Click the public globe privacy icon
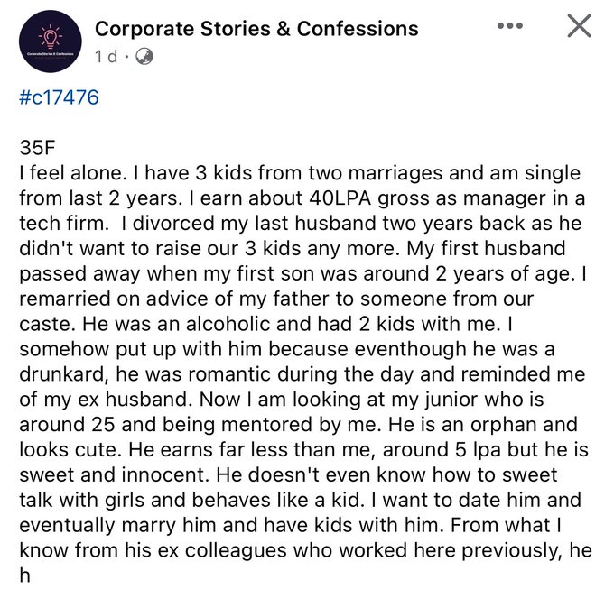614x589 pixels. tap(144, 56)
